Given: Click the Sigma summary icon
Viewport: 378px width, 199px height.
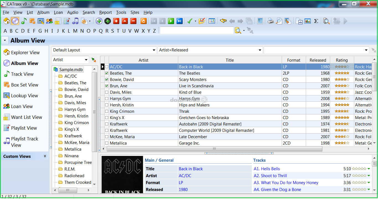Looking at the screenshot, I should pos(316,21).
